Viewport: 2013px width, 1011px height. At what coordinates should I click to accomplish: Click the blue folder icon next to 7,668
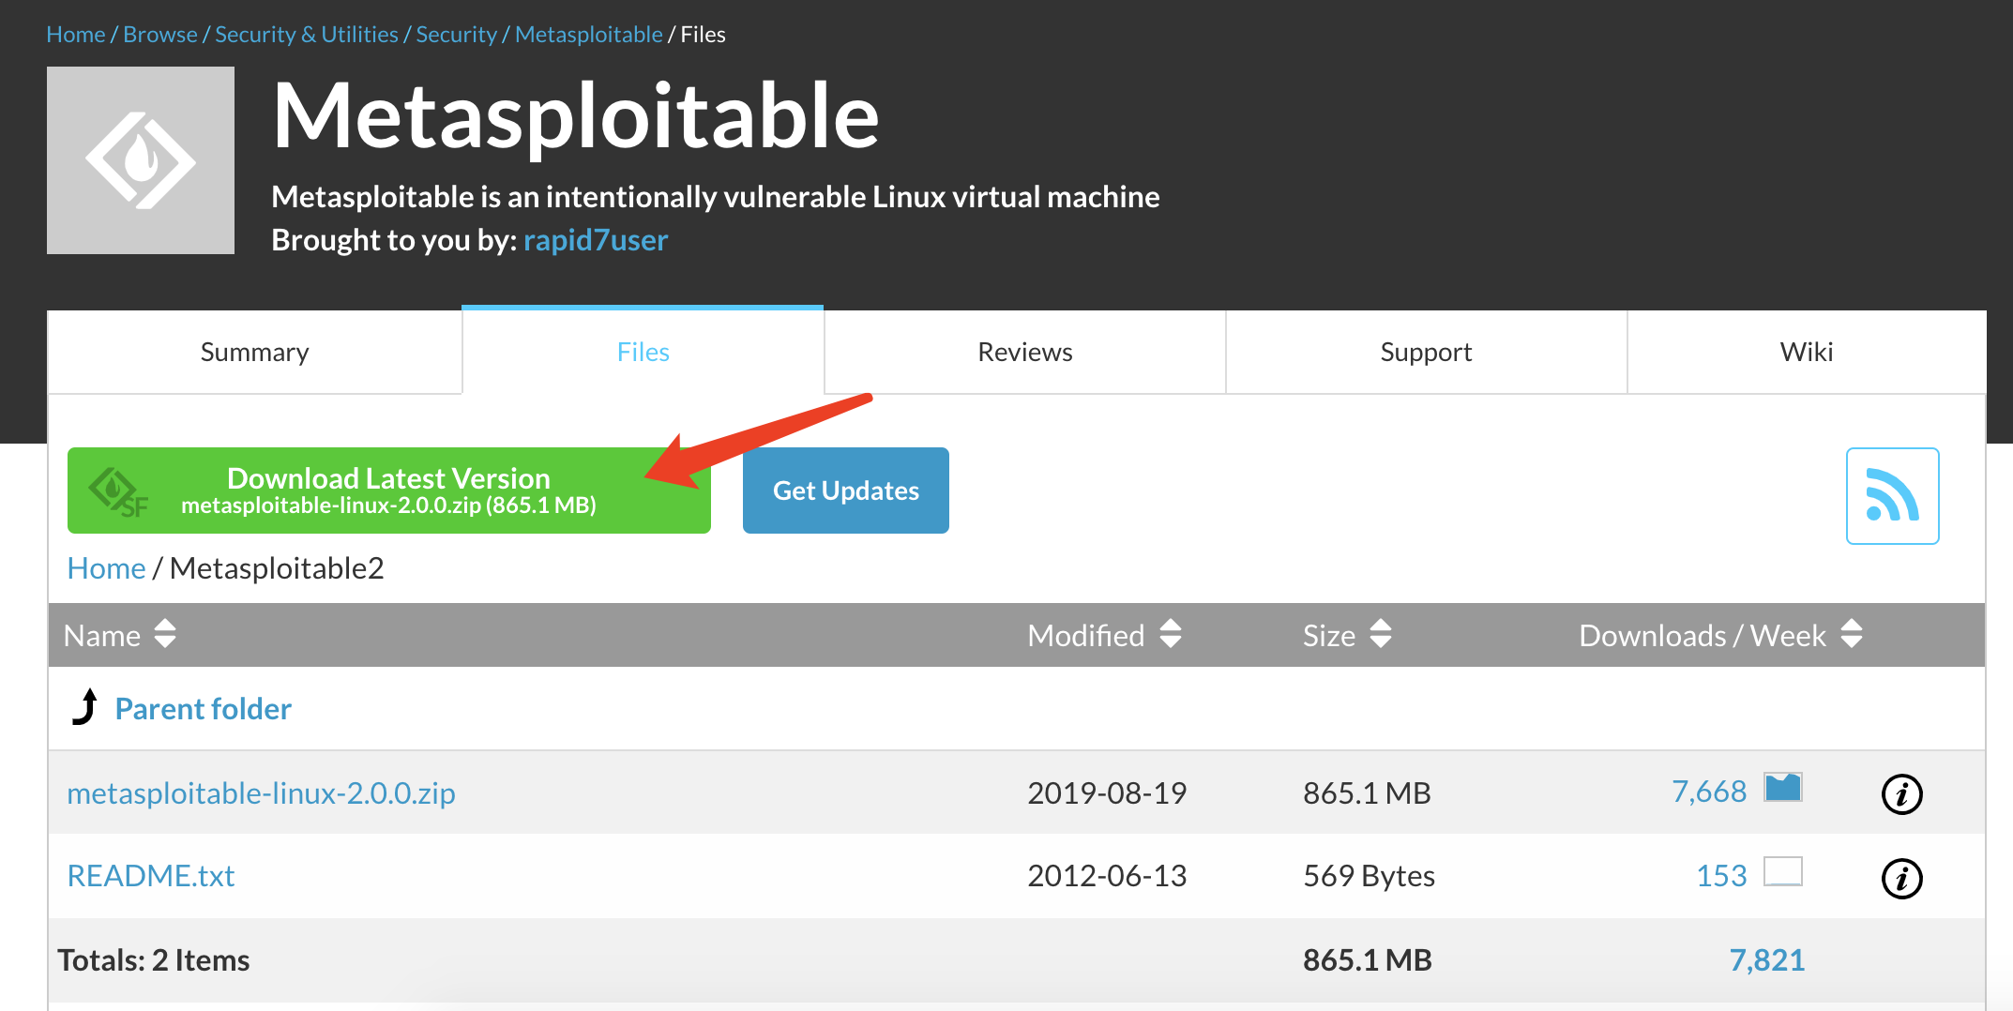(x=1783, y=788)
